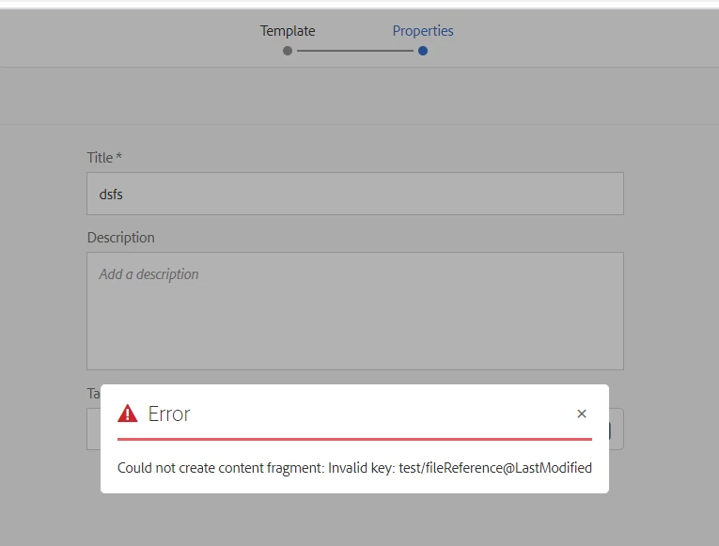Viewport: 719px width, 546px height.
Task: Go to the Properties wizard step
Action: [423, 31]
